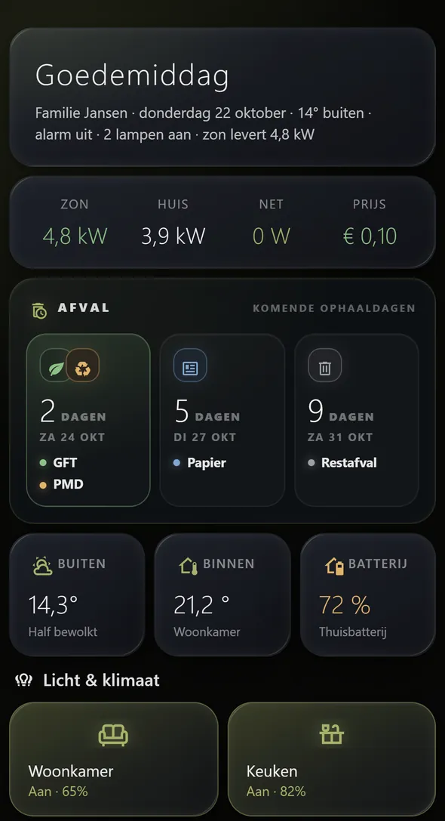Click the Licht & klimaat section heading
Viewport: 445px width, 821px height.
click(102, 681)
